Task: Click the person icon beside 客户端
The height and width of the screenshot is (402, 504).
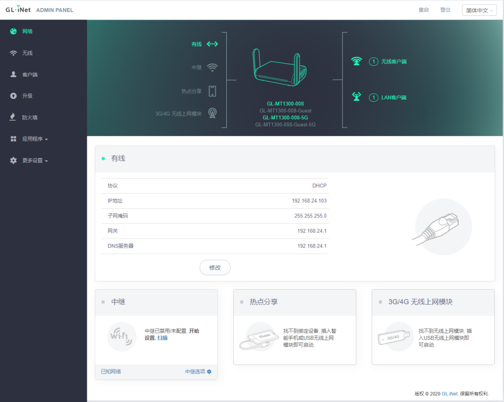Action: pos(13,74)
